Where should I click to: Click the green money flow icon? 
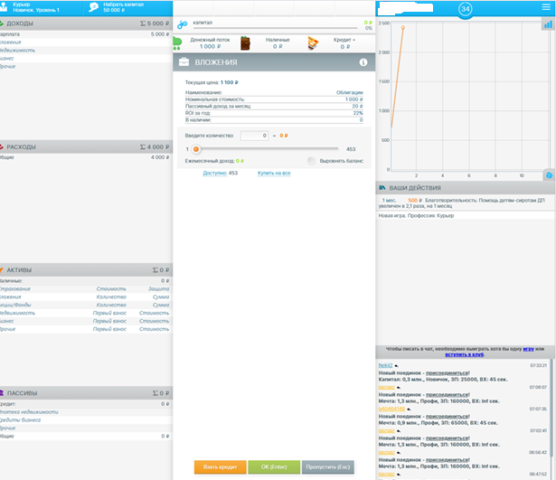(x=177, y=43)
